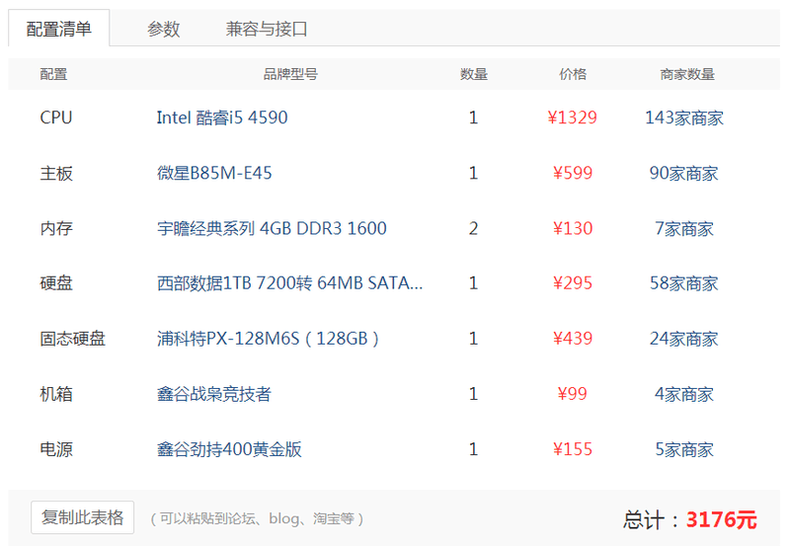Viewport: 790px width, 547px height.
Task: Click the 配置 column header
Action: coord(53,74)
